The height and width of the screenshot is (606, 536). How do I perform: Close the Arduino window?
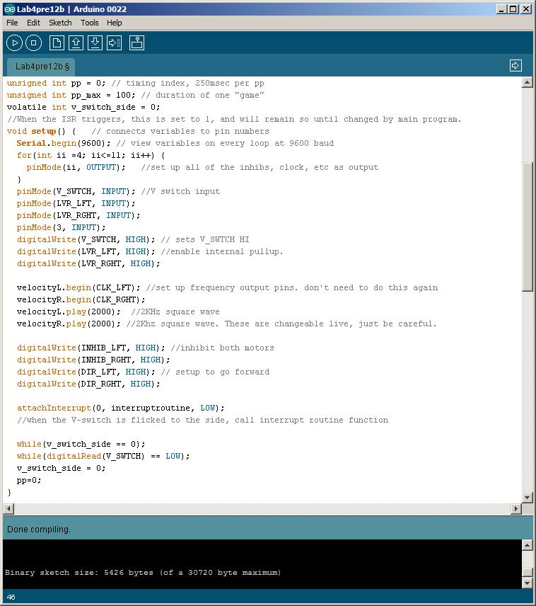coord(526,9)
